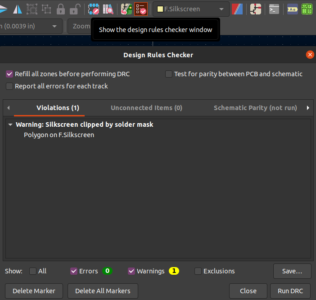This screenshot has width=316, height=300.
Task: Select the Polygon on F.Silkscreen violation item
Action: (x=59, y=135)
